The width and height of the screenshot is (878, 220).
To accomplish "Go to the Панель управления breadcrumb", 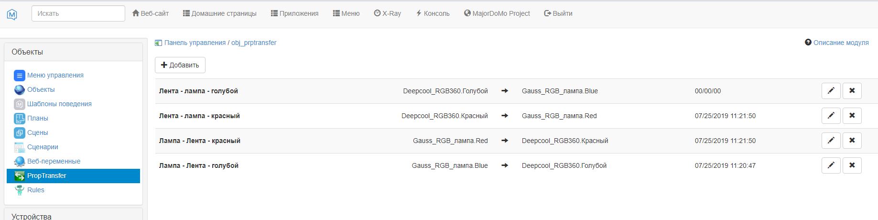I will coord(195,43).
